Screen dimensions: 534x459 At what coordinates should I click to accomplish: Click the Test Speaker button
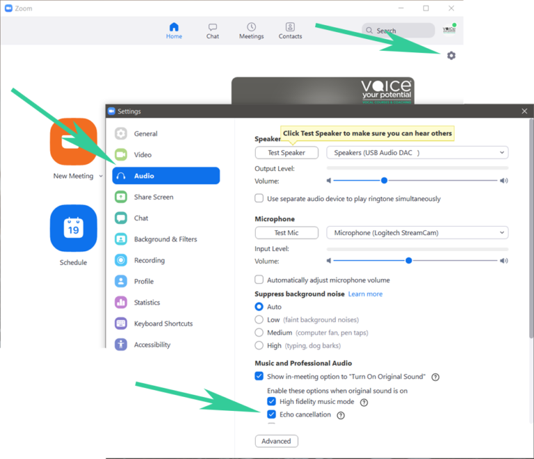coord(286,152)
